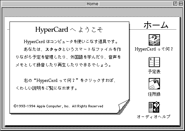Open the 予定表 calendar icon
The height and width of the screenshot is (131, 185).
click(x=154, y=62)
